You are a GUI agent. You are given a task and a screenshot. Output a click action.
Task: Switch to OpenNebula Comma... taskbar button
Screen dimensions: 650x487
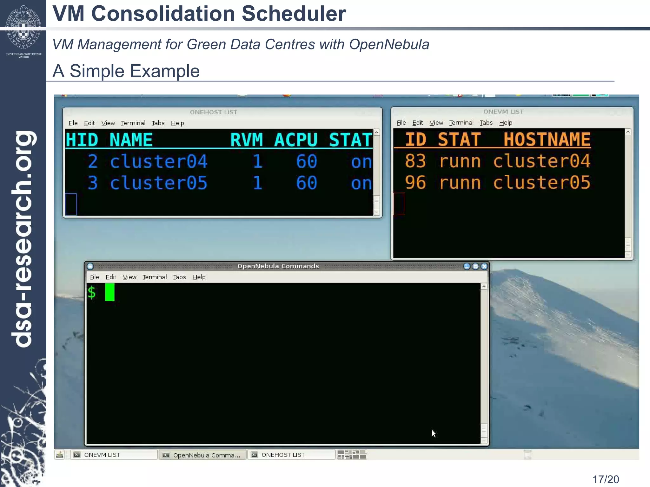[202, 455]
